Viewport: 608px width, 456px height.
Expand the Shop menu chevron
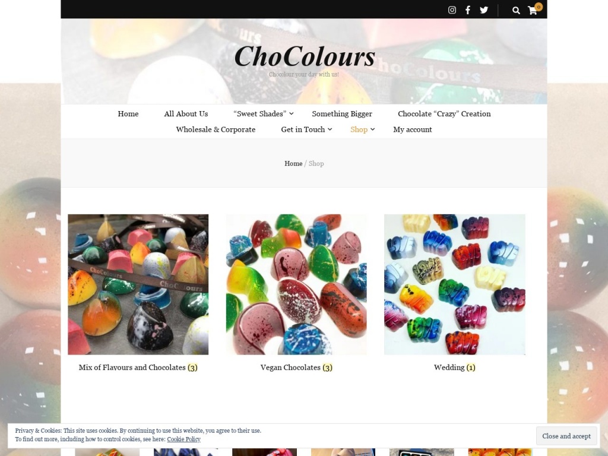pos(373,129)
